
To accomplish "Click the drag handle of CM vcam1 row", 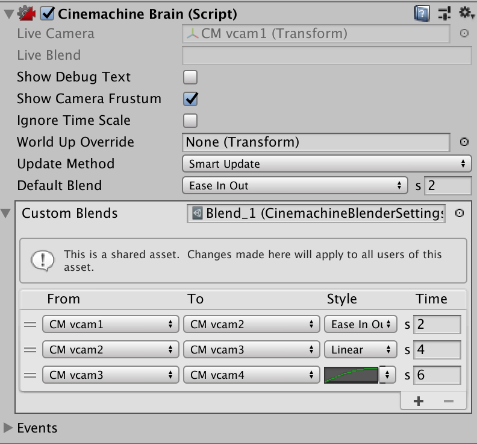I will pyautogui.click(x=30, y=325).
